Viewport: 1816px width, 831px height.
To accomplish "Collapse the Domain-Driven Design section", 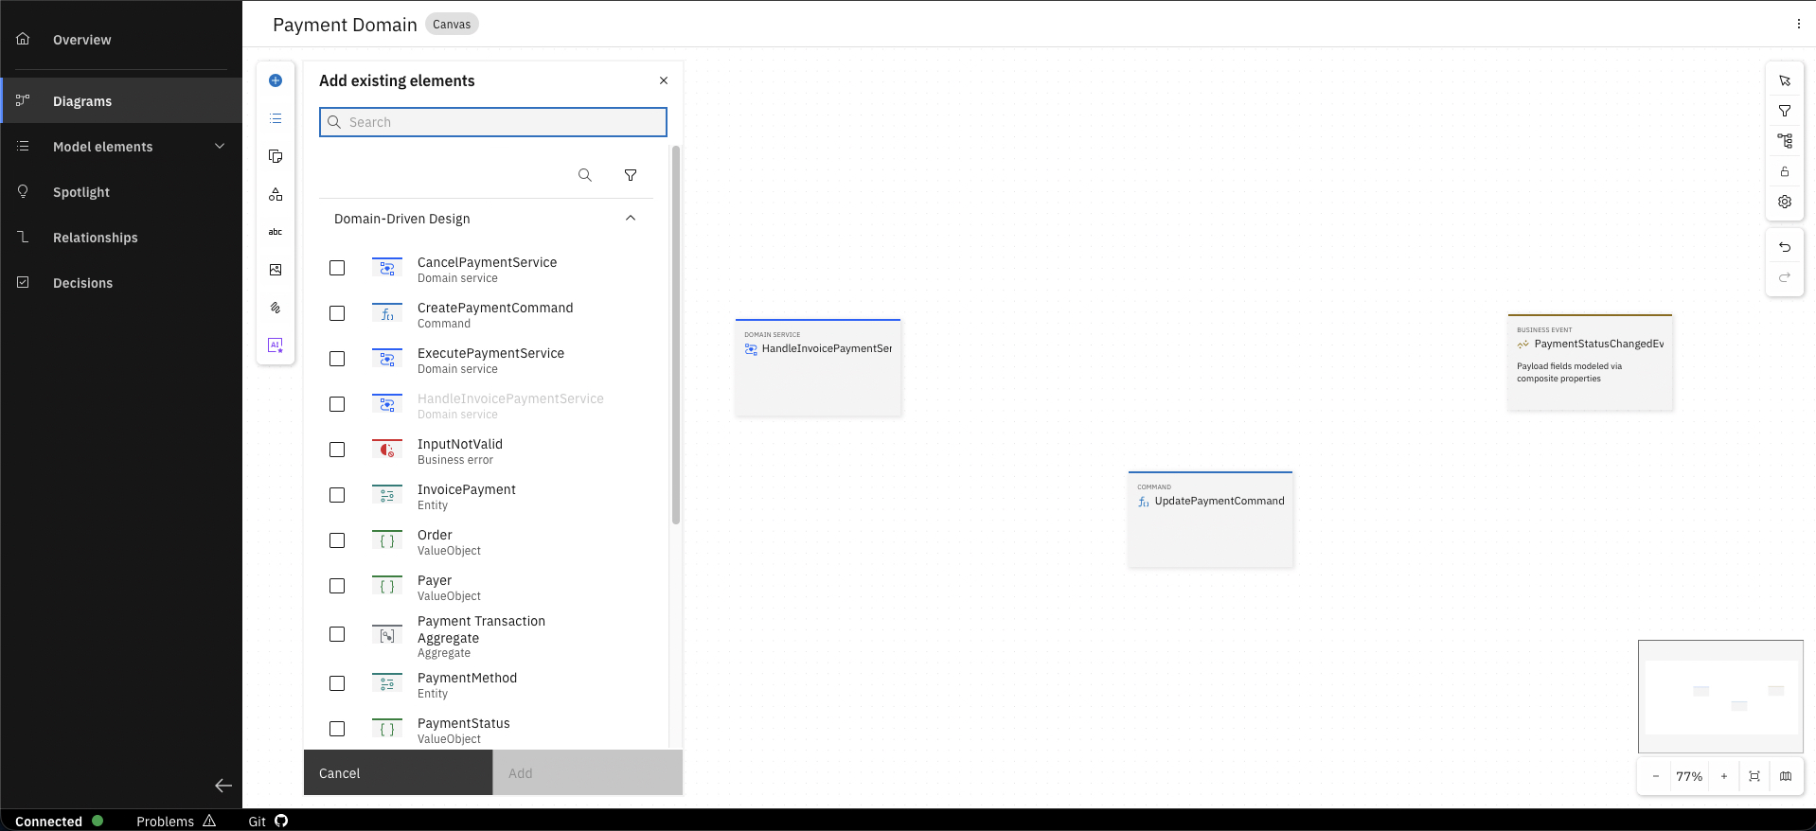I will pos(631,219).
